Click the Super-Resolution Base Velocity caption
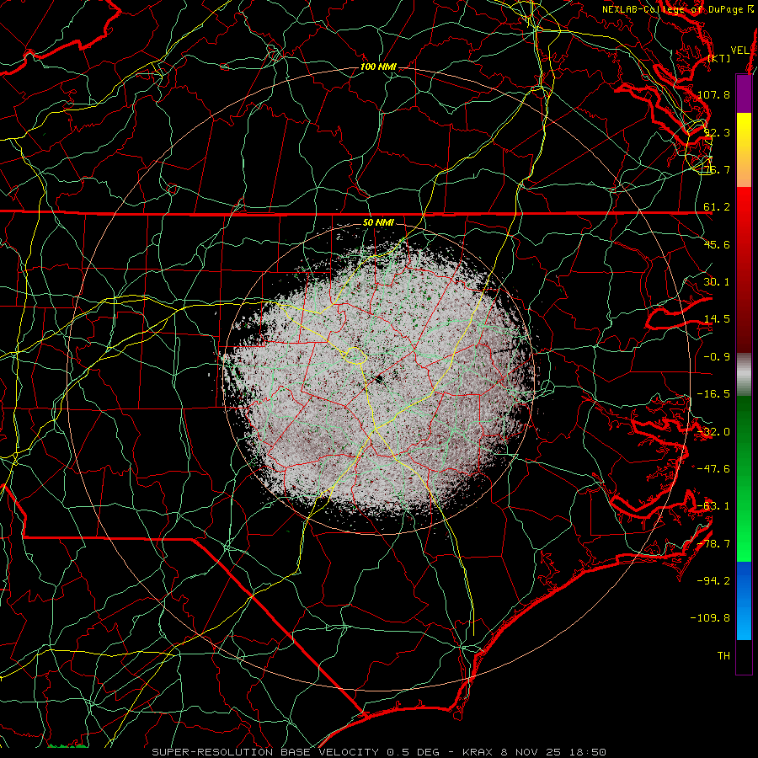 coord(379,752)
